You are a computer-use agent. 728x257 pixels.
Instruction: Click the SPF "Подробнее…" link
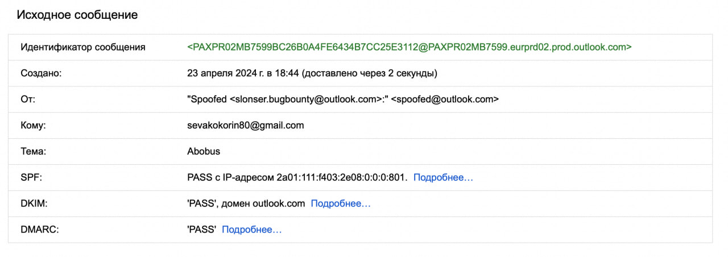tap(443, 177)
